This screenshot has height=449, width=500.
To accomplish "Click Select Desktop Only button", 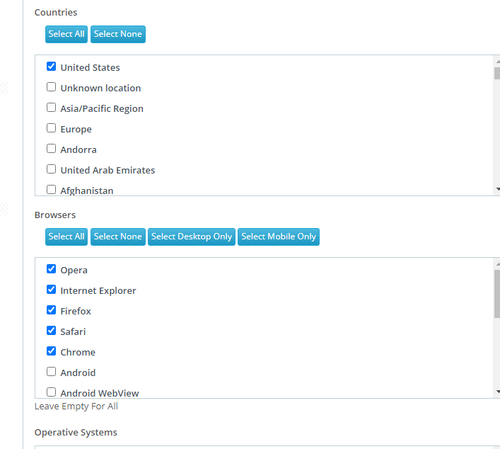I will tap(192, 237).
